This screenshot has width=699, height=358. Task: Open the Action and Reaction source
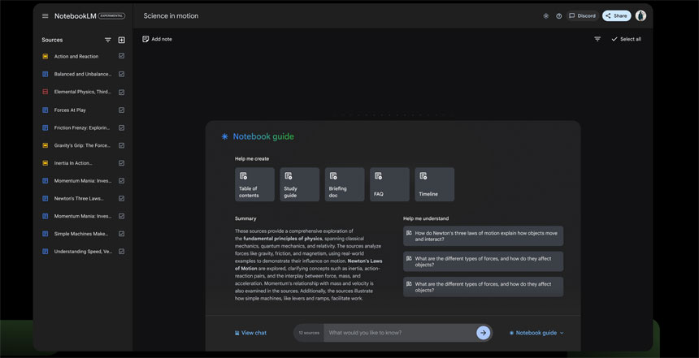(x=76, y=57)
